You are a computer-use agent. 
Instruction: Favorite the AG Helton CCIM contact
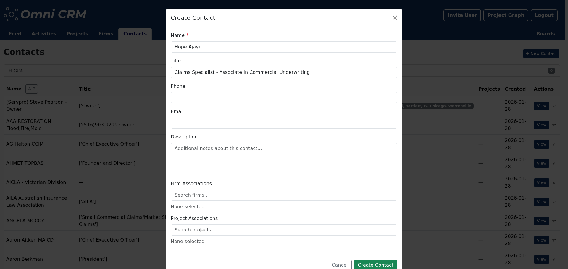(x=554, y=144)
